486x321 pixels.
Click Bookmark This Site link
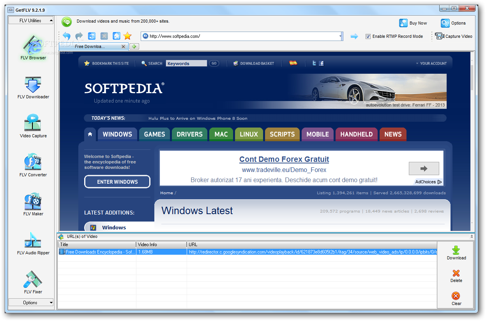[x=106, y=63]
